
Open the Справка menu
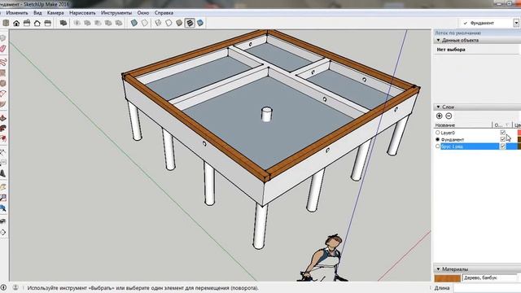coord(164,13)
